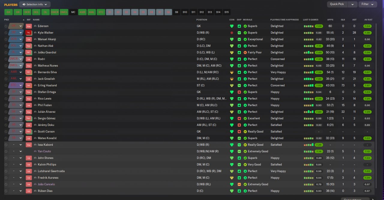
Task: Click Ederson's last 5 games form bars
Action: pos(308,26)
